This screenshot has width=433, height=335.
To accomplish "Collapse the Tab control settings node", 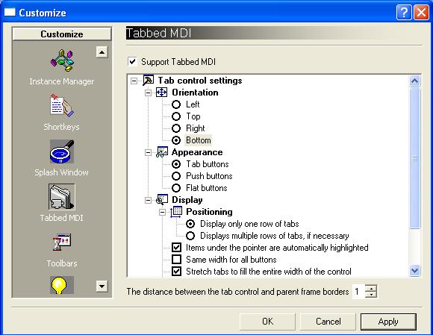I will coord(134,81).
